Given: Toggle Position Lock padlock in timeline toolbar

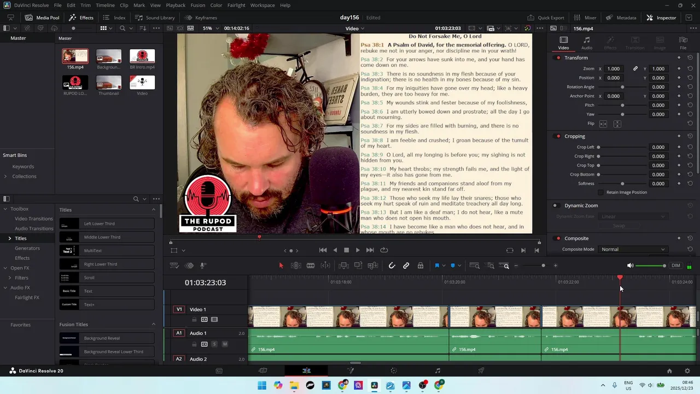Looking at the screenshot, I should tap(420, 265).
